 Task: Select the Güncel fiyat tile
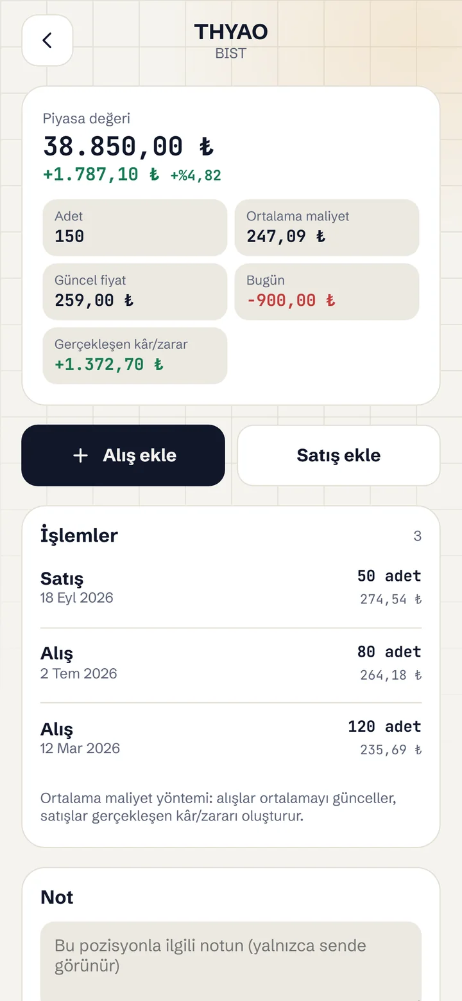[x=135, y=292]
